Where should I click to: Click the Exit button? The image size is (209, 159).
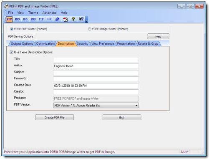click(x=122, y=117)
